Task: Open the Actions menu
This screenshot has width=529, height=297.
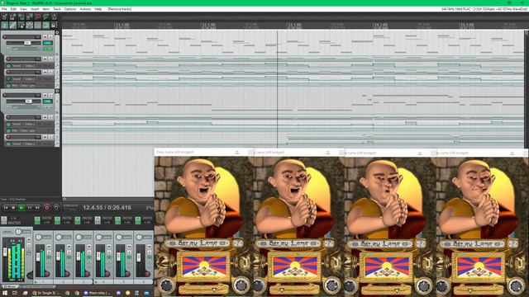Action: 85,9
